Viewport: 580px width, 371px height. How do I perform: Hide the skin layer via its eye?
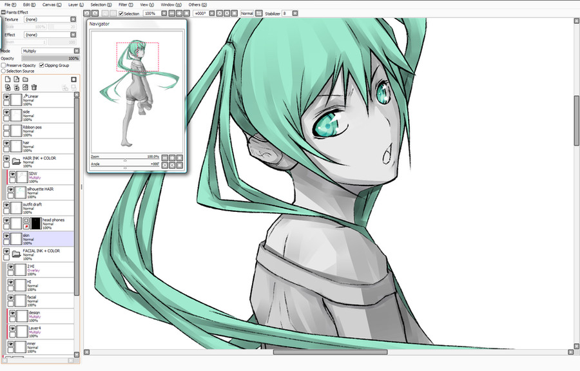pos(6,236)
